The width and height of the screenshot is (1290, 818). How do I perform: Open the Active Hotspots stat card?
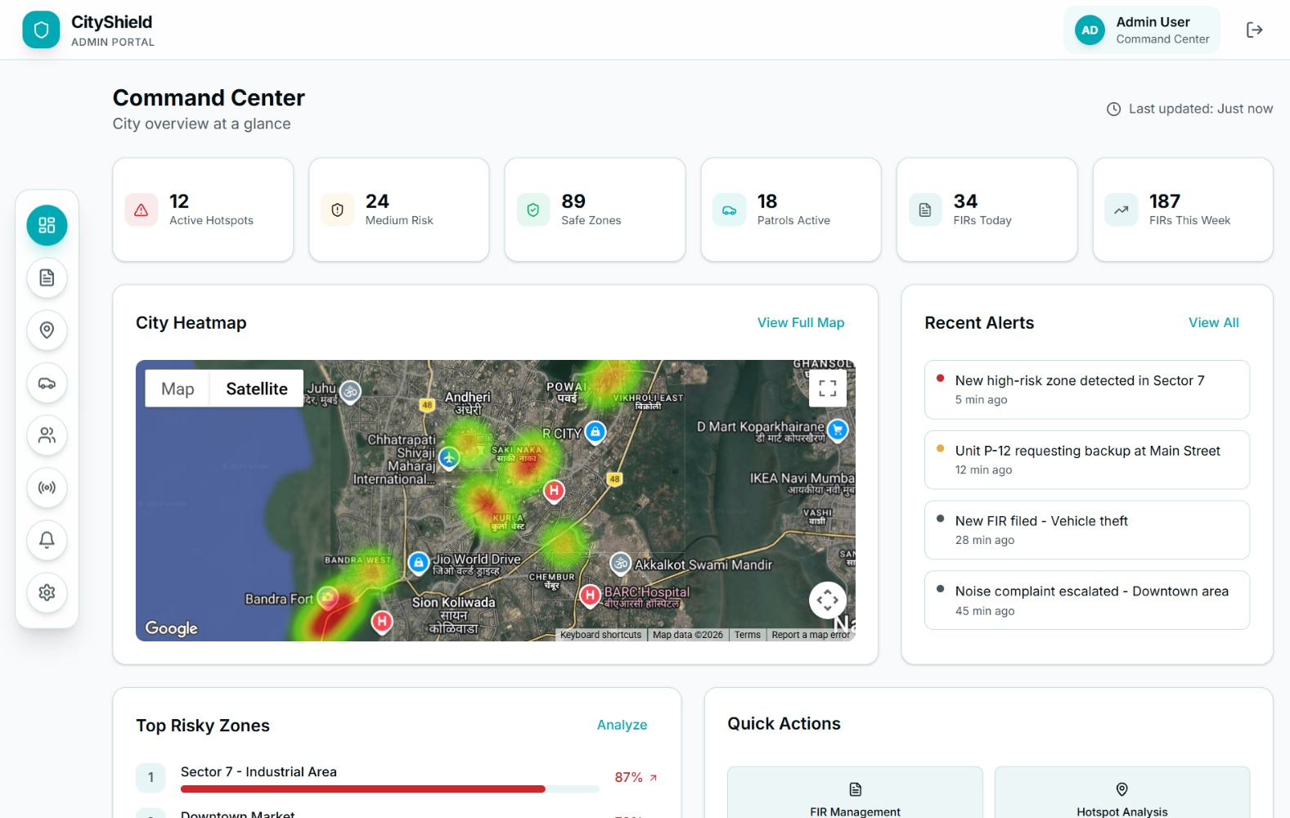pos(203,209)
